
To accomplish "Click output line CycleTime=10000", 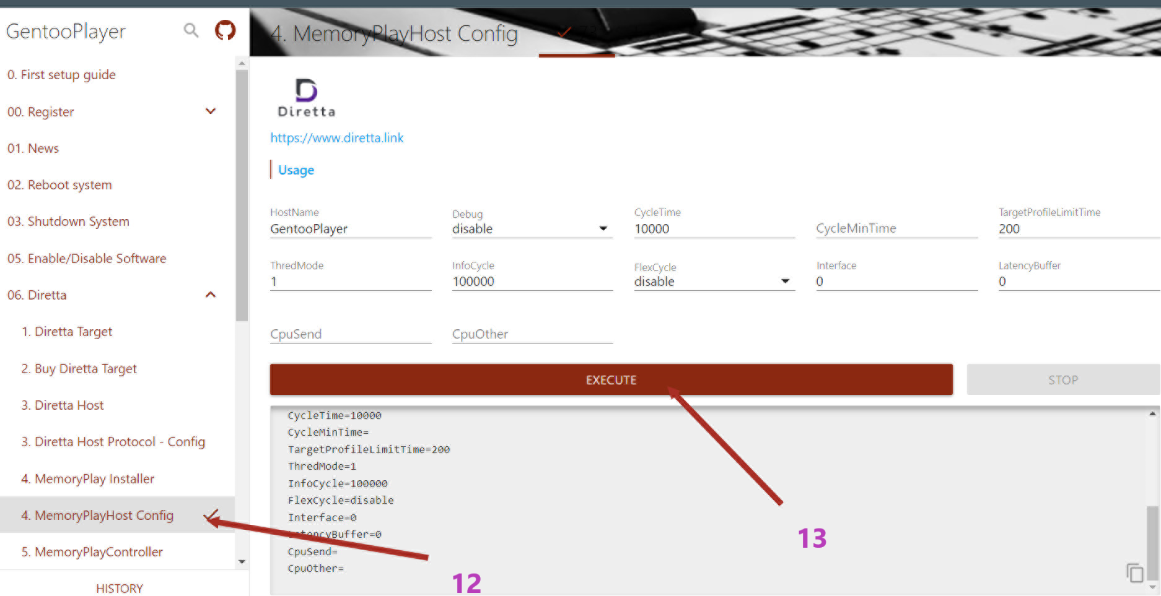I will click(335, 416).
